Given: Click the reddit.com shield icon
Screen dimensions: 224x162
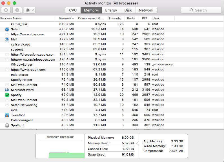Looking at the screenshot, I should coord(7,70).
